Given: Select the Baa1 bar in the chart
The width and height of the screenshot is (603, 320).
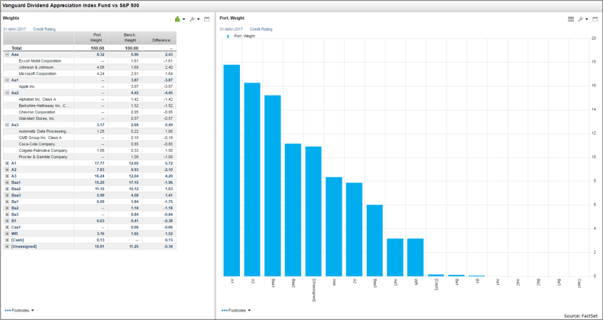Looking at the screenshot, I should pyautogui.click(x=273, y=186).
